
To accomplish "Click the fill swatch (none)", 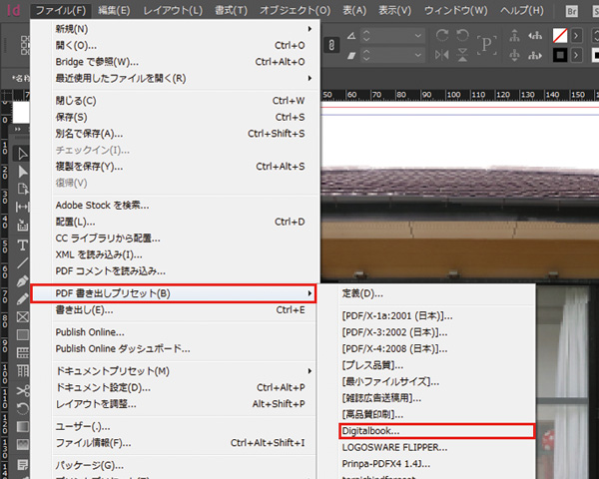I will coord(560,36).
